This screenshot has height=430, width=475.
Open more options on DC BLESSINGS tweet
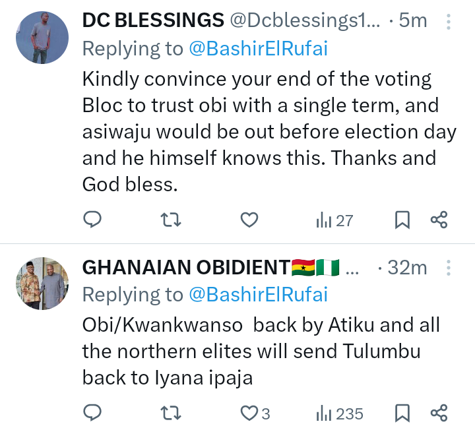(x=449, y=22)
